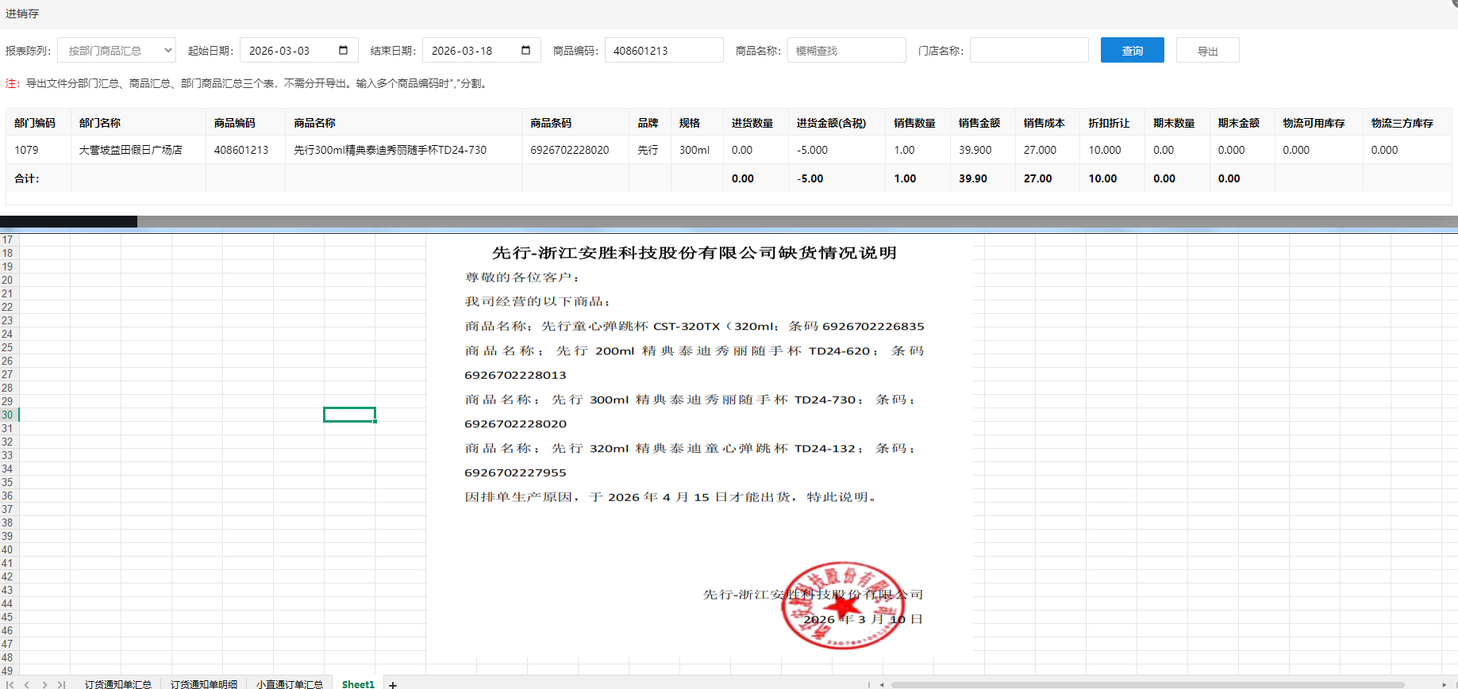The height and width of the screenshot is (689, 1458).
Task: Click the 门店名称 input field
Action: [x=1029, y=50]
